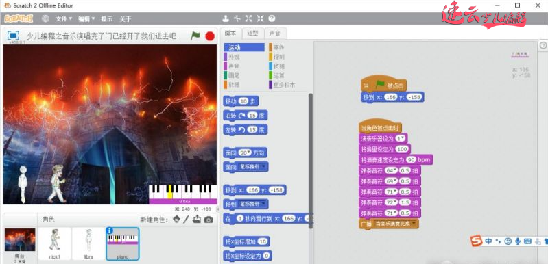Select the duplicate stamp tool

226,18
